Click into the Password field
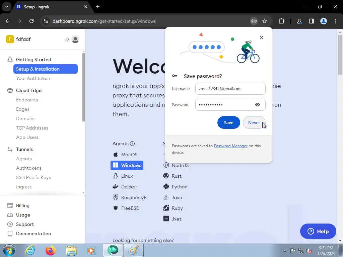343x257 pixels. coord(230,105)
